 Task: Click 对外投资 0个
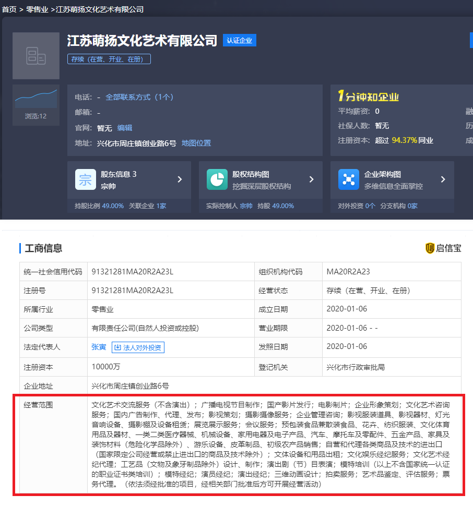pos(357,206)
